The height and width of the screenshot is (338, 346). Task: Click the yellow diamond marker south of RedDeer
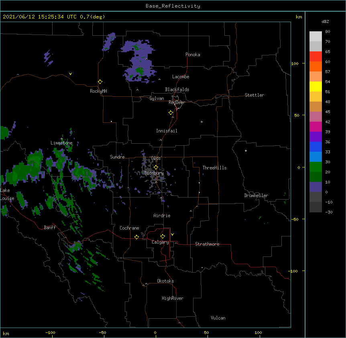tap(171, 113)
